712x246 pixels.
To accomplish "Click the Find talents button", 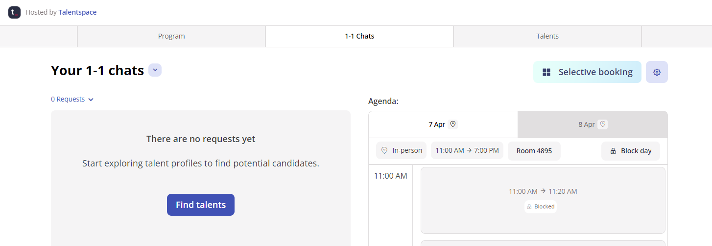I will pyautogui.click(x=201, y=205).
